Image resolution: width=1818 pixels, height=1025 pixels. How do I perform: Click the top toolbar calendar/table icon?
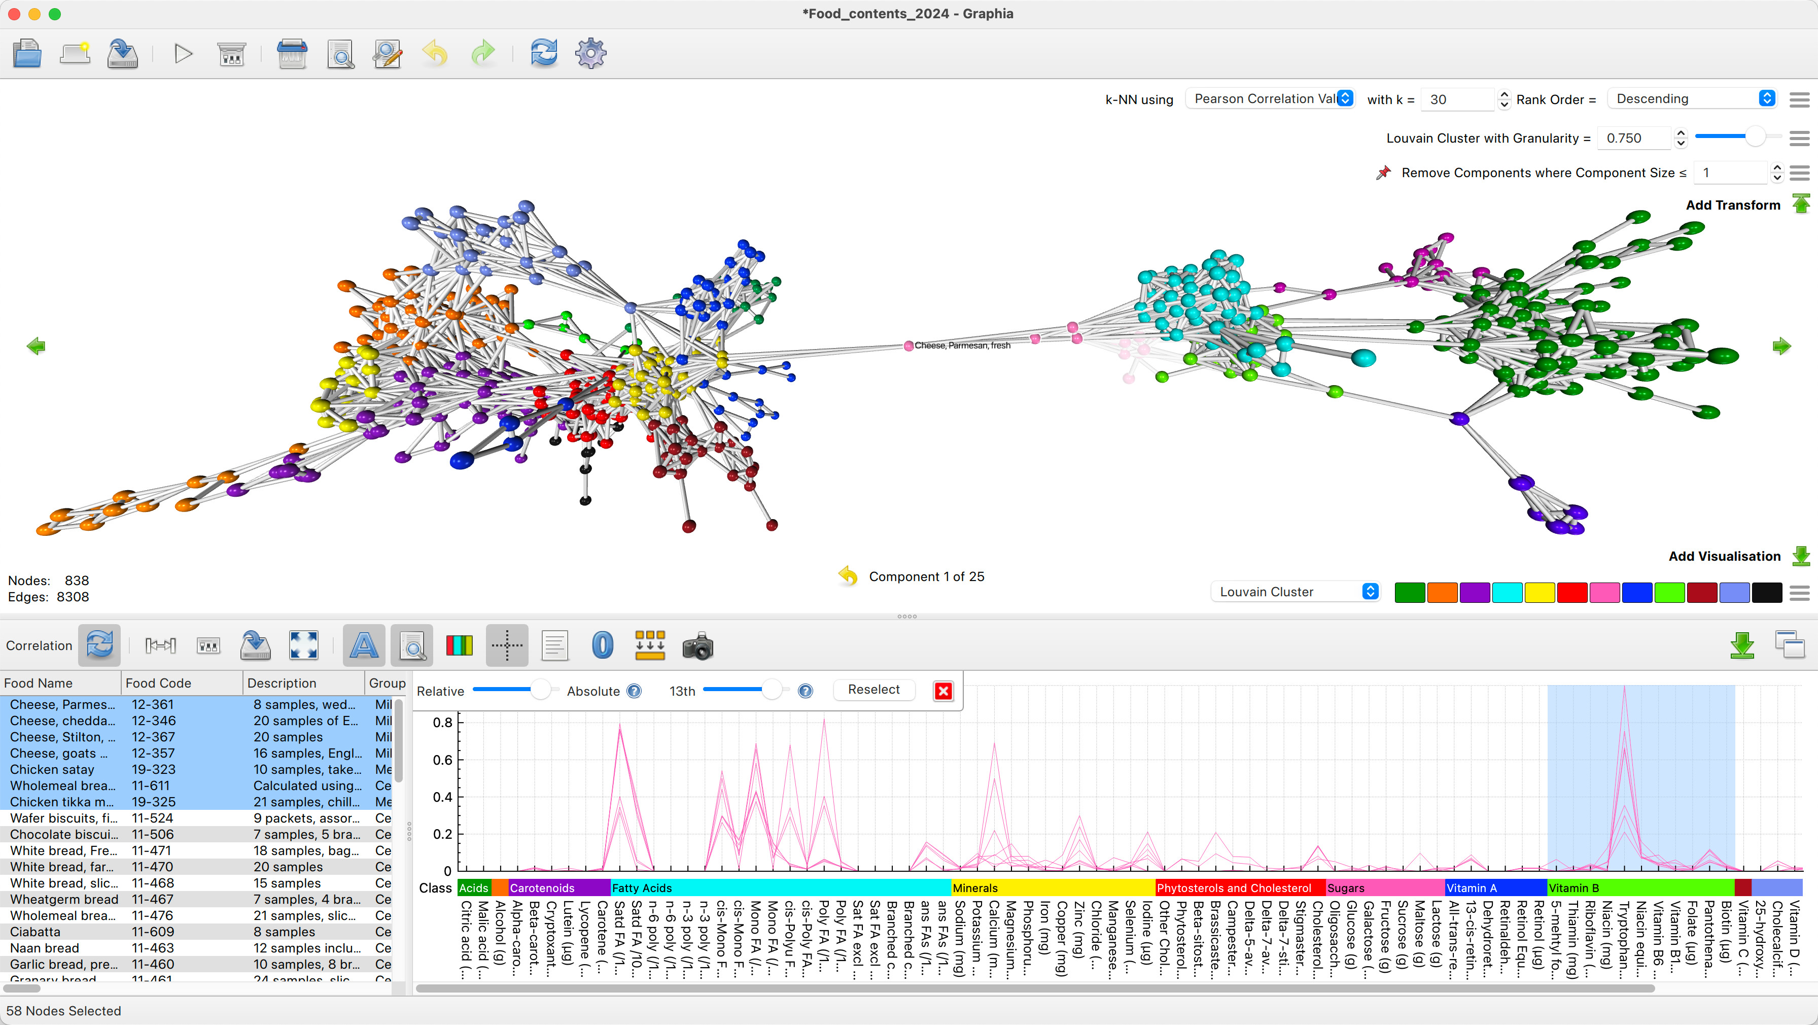click(x=231, y=54)
